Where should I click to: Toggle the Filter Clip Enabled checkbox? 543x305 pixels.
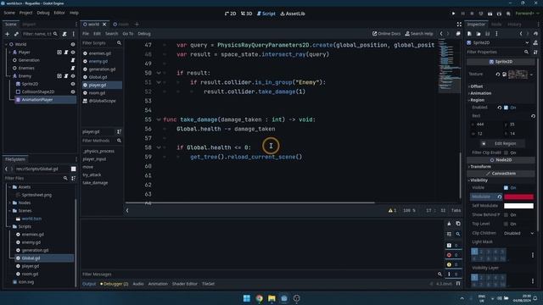coord(506,152)
